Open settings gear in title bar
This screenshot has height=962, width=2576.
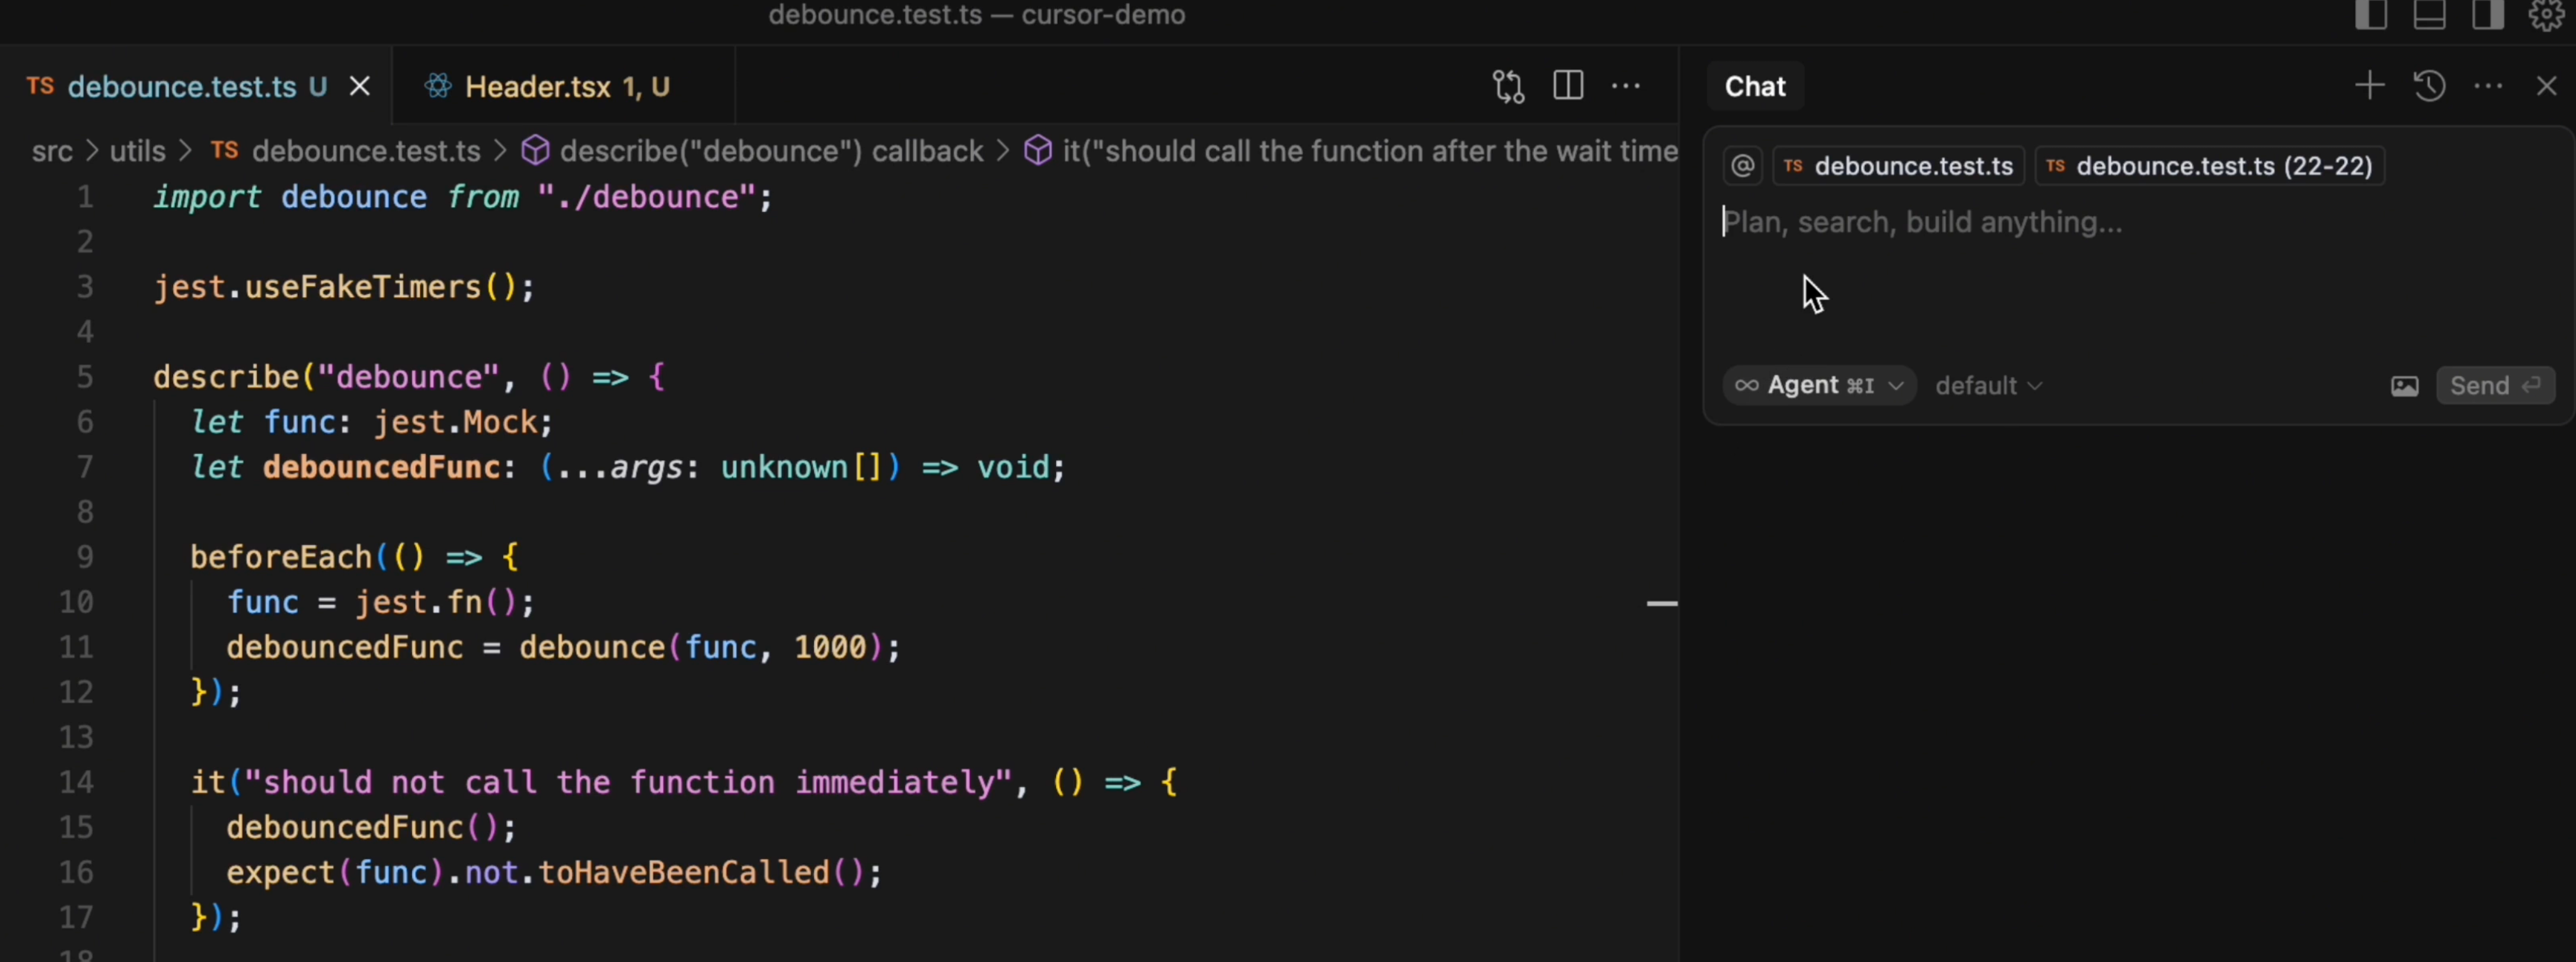click(2546, 15)
